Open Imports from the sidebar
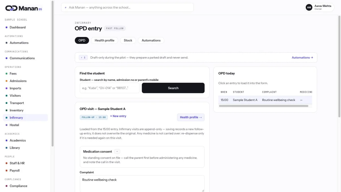 [x=15, y=88]
